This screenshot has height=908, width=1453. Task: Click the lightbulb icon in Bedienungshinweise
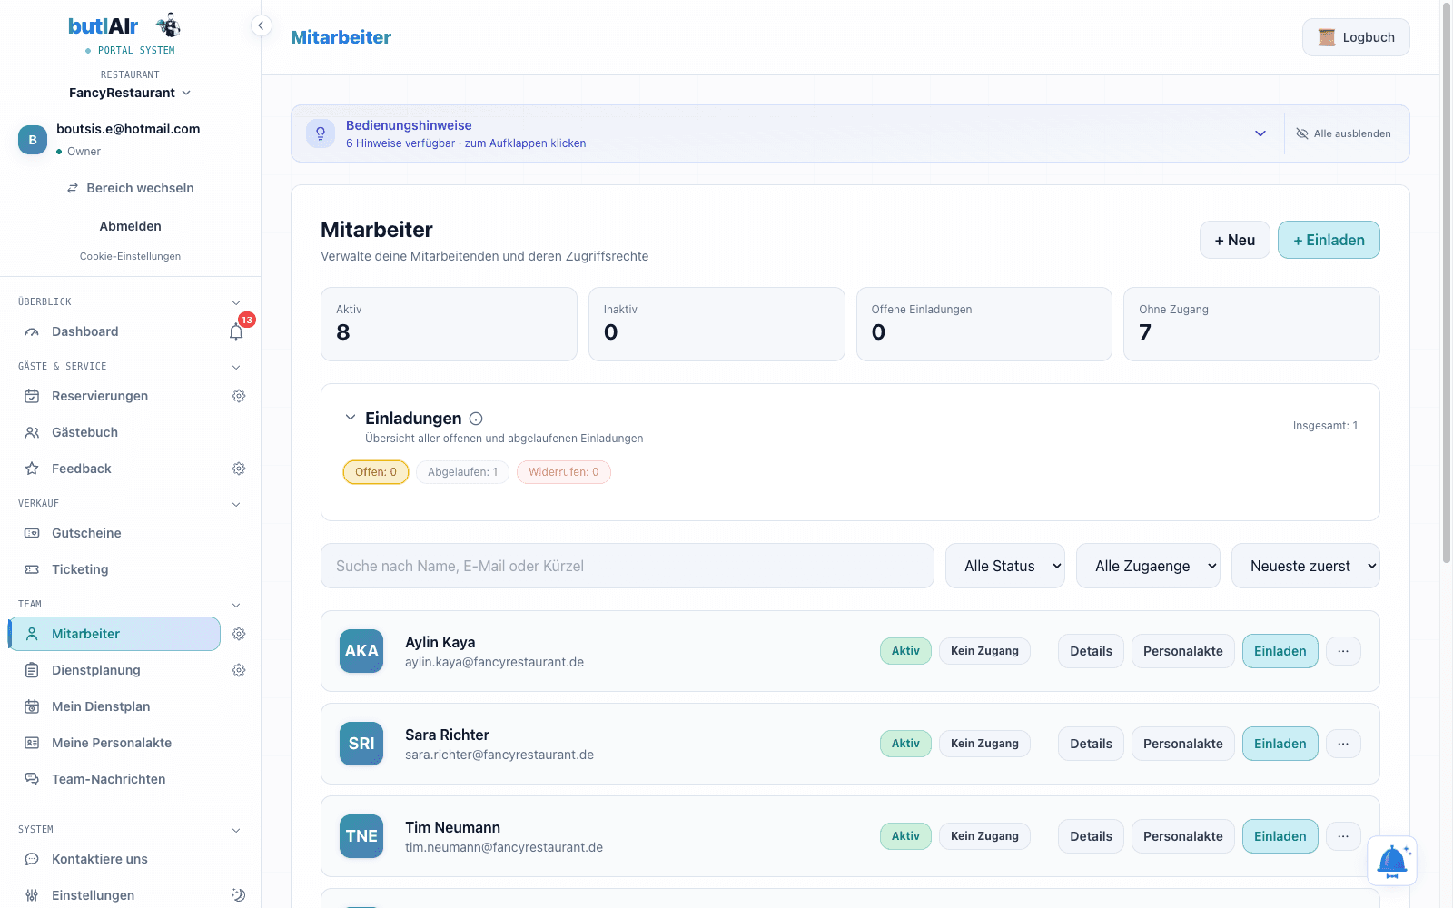(x=321, y=133)
